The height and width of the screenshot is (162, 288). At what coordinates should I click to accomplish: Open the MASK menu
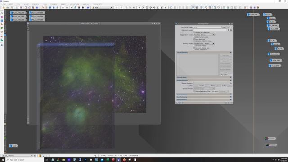(x=45, y=4)
